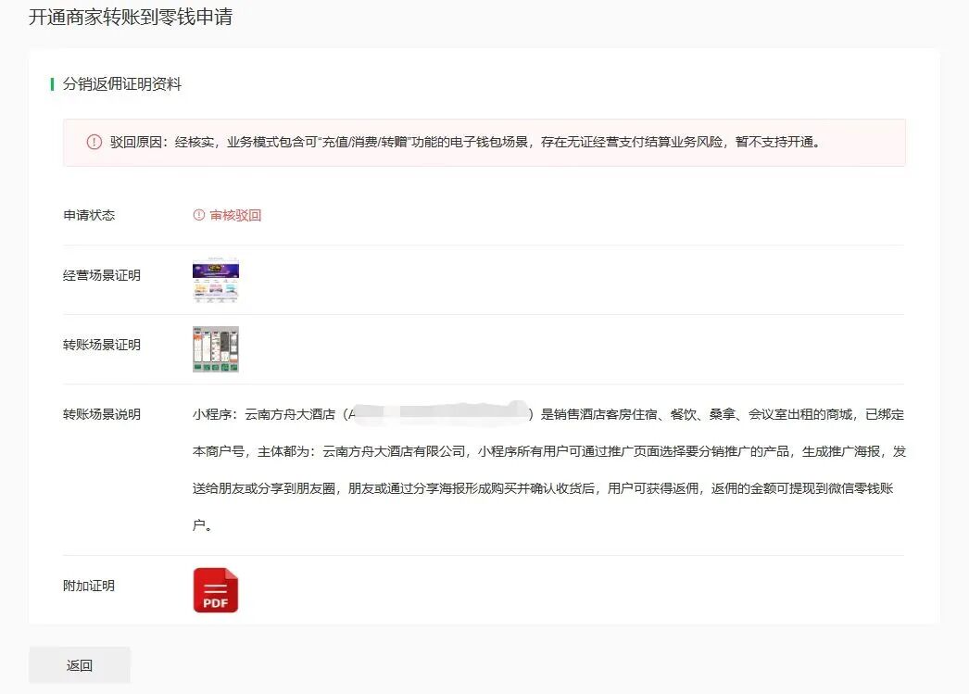The image size is (969, 694).
Task: Click the rejection reason text starting 经核实
Action: tap(498, 142)
